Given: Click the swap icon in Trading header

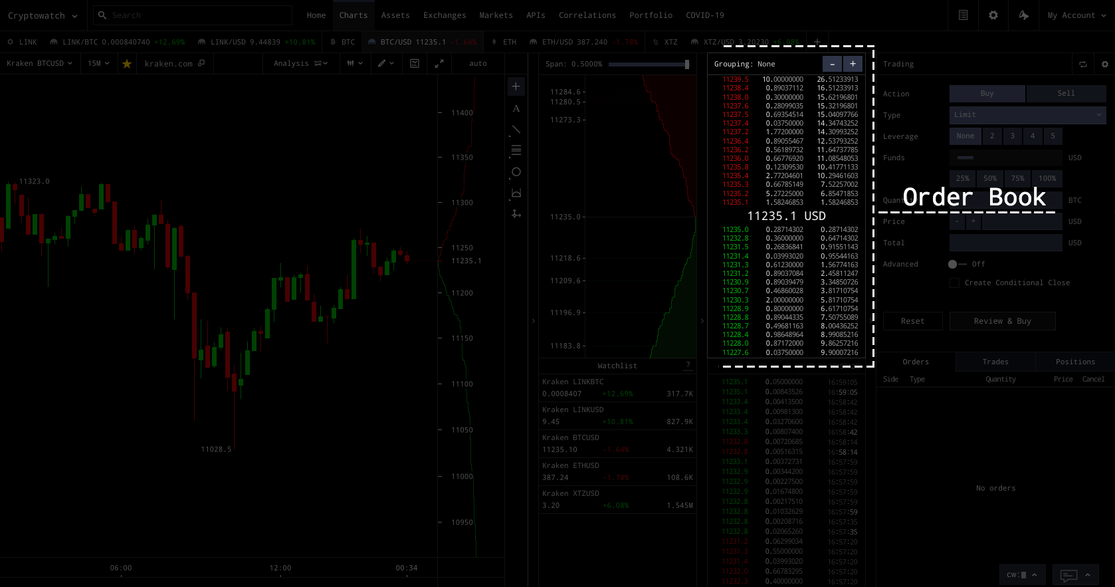Looking at the screenshot, I should pos(1083,64).
